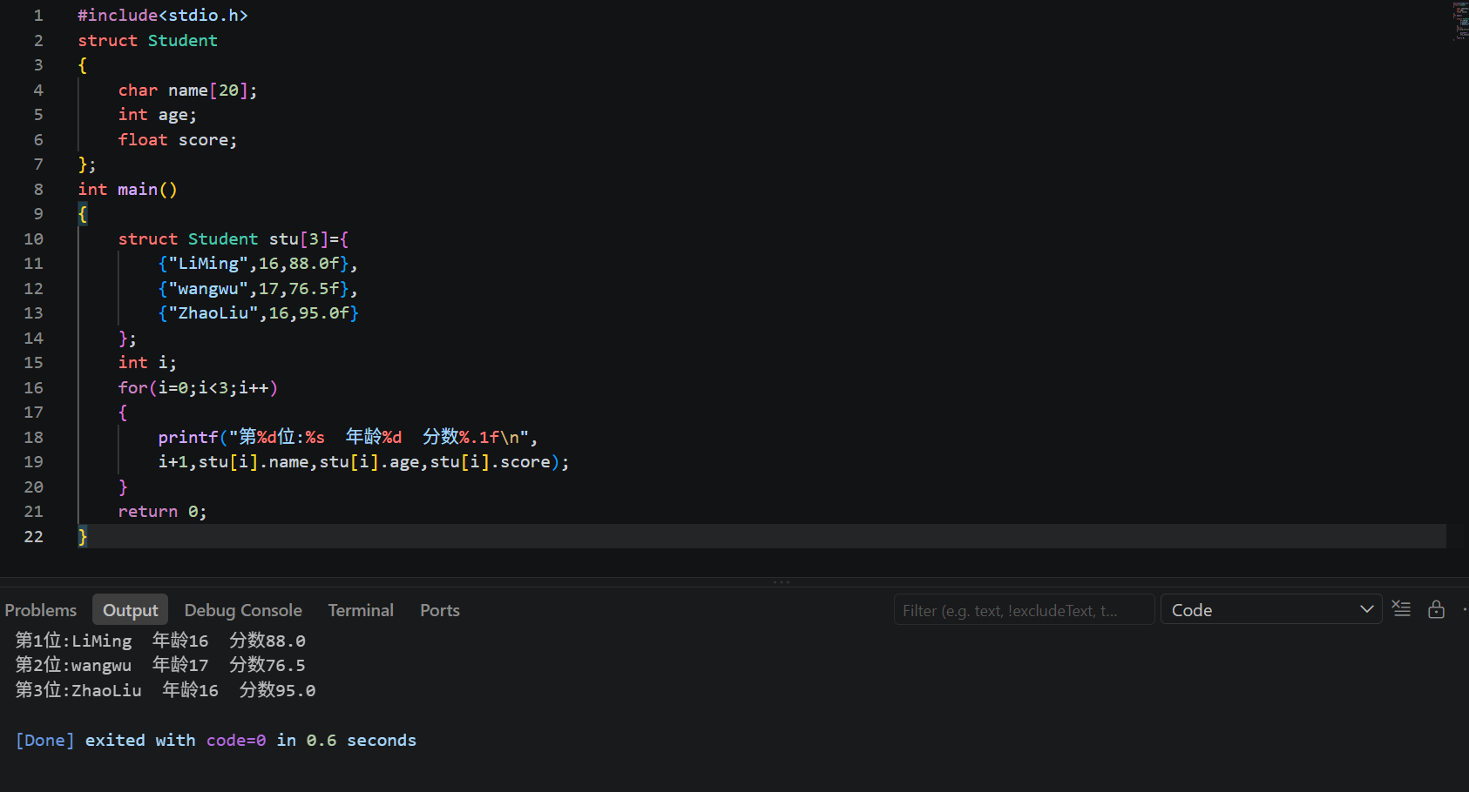Click the 'int main()' function header
This screenshot has width=1469, height=792.
click(x=127, y=189)
